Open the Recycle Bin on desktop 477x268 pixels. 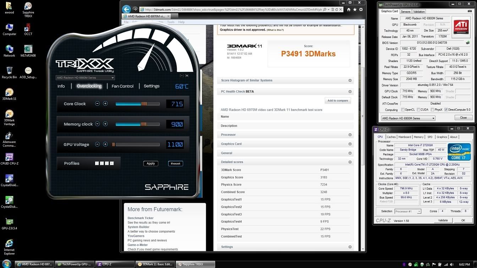[x=9, y=72]
